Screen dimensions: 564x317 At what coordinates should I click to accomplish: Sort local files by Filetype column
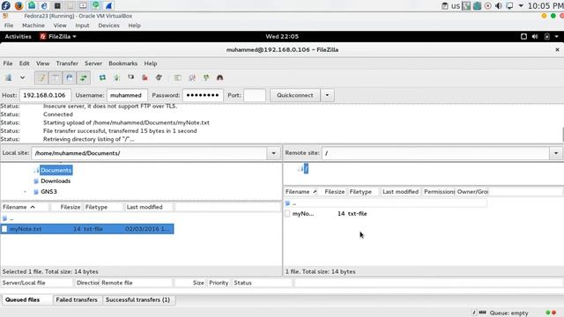tap(103, 207)
